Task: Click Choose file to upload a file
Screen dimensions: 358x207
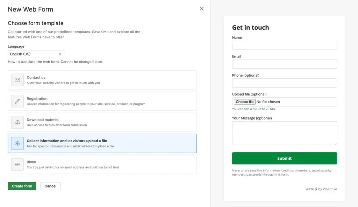Action: click(x=244, y=101)
